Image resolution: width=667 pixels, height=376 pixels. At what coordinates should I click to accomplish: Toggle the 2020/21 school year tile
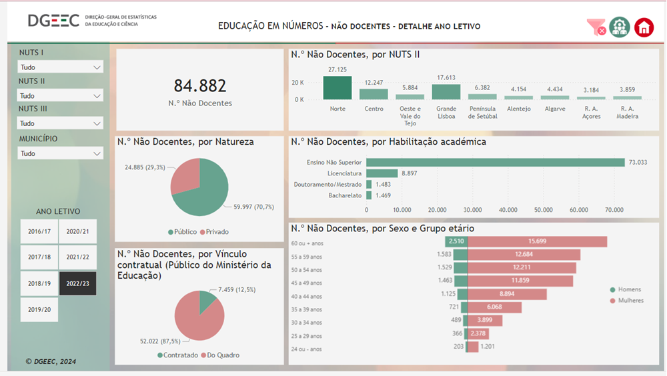[77, 231]
